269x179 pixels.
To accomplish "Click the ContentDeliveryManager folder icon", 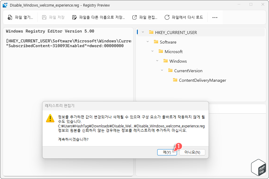I will pyautogui.click(x=175, y=80).
